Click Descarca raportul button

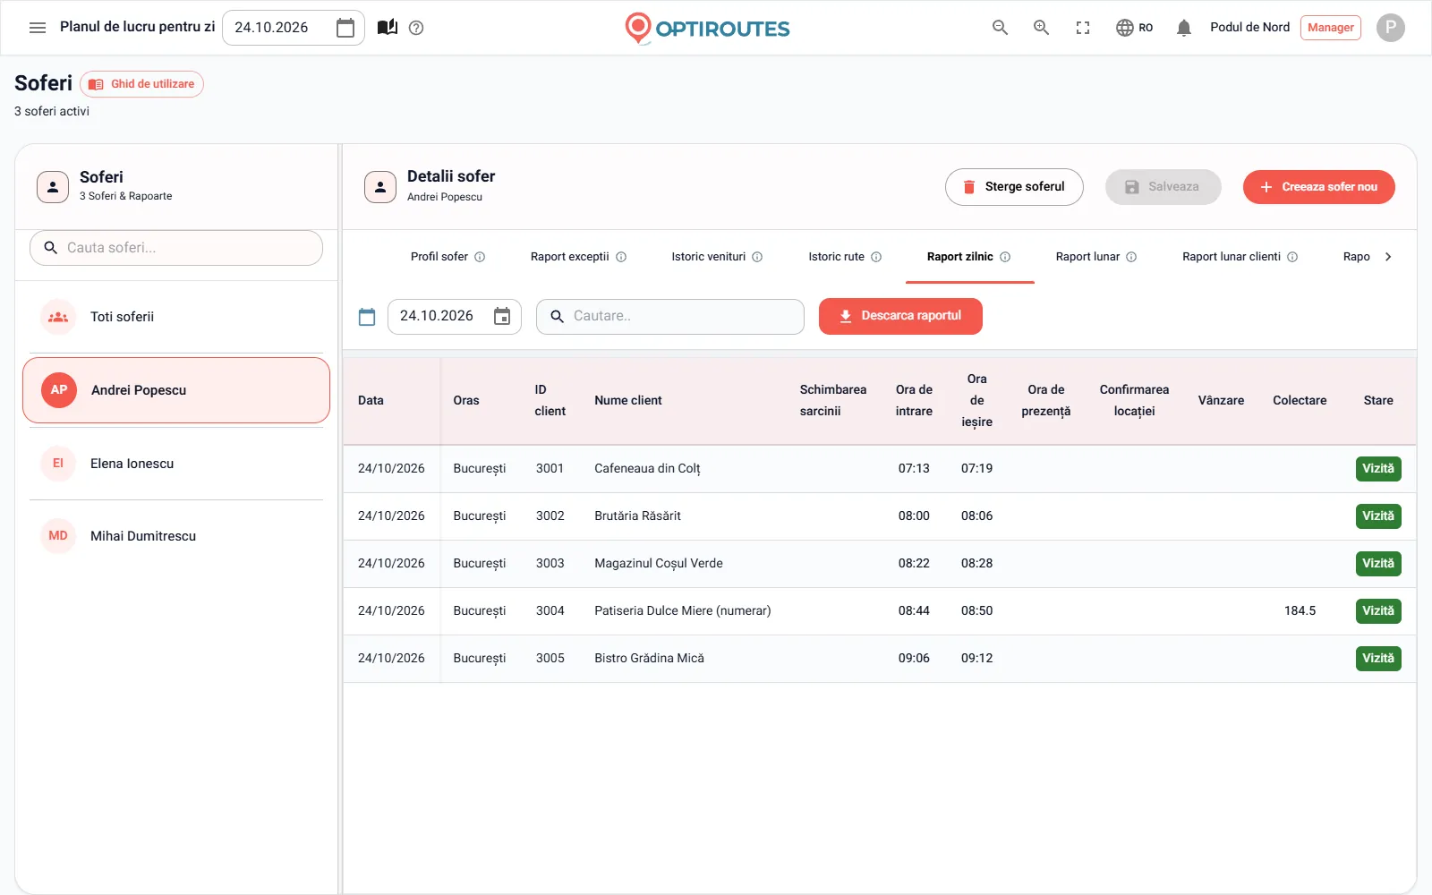coord(900,316)
